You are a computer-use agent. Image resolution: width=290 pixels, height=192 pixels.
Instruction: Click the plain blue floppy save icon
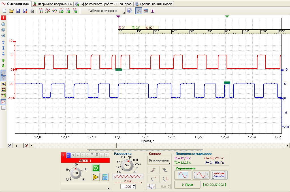tap(18, 11)
